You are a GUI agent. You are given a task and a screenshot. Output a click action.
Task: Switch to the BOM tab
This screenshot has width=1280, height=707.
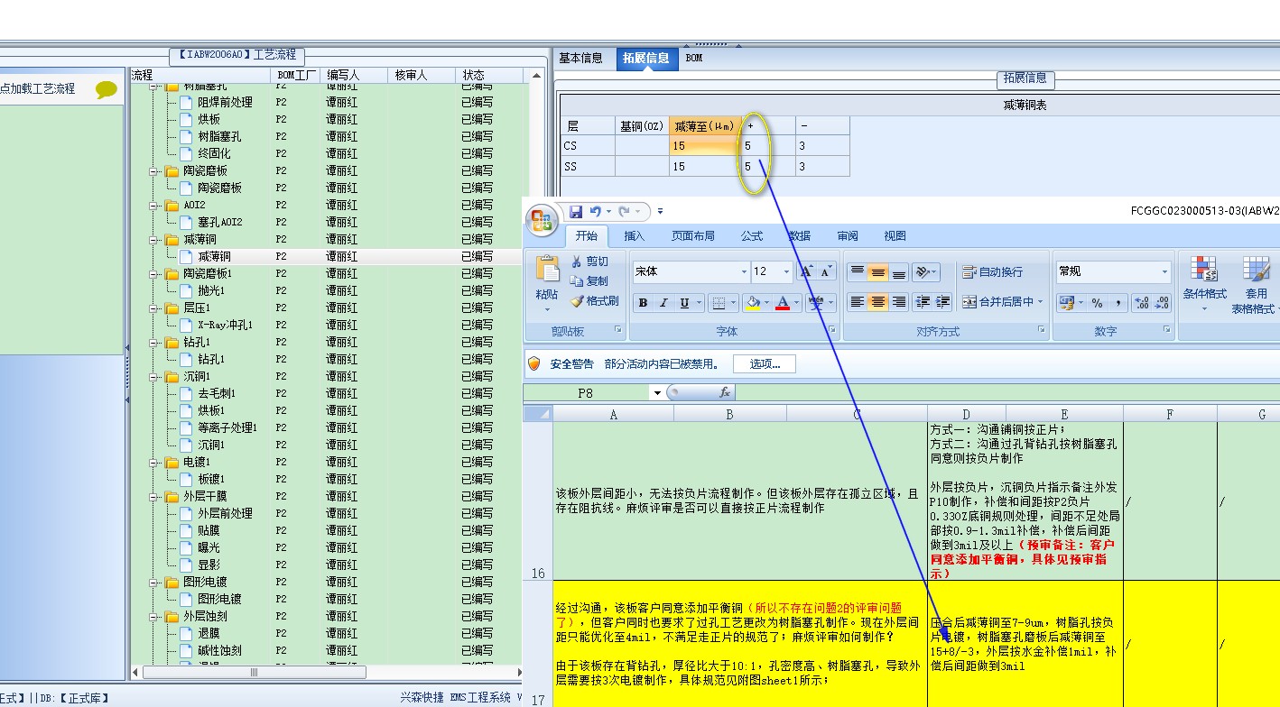(694, 58)
